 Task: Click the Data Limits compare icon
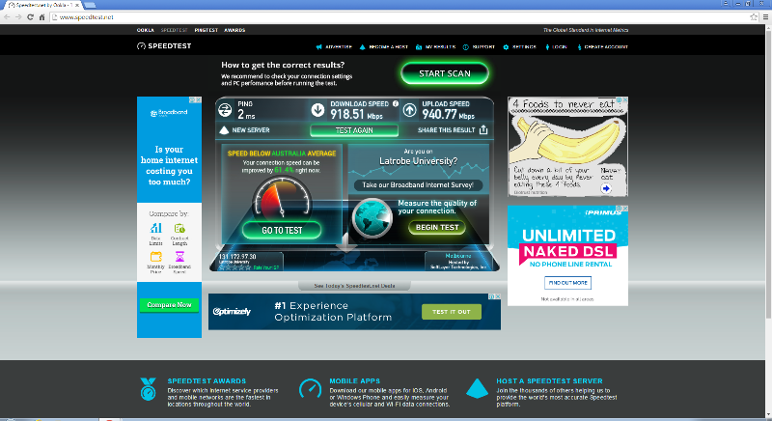156,228
